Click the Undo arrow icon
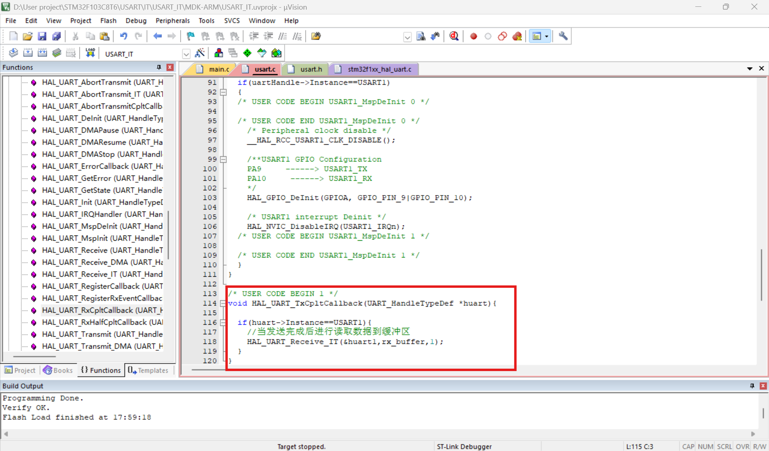769x451 pixels. pyautogui.click(x=123, y=36)
